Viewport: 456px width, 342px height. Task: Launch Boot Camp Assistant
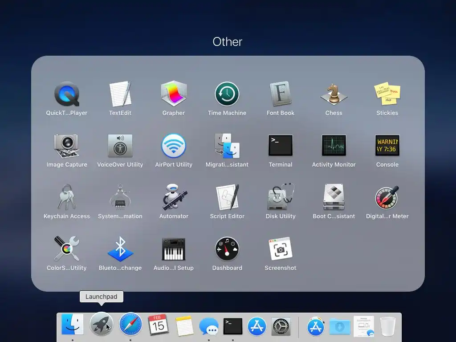[x=334, y=197]
